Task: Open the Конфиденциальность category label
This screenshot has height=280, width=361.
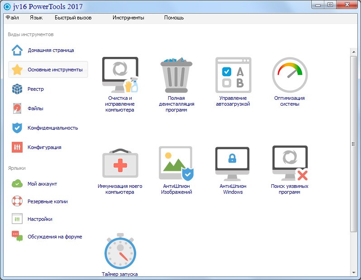Action: (x=53, y=128)
